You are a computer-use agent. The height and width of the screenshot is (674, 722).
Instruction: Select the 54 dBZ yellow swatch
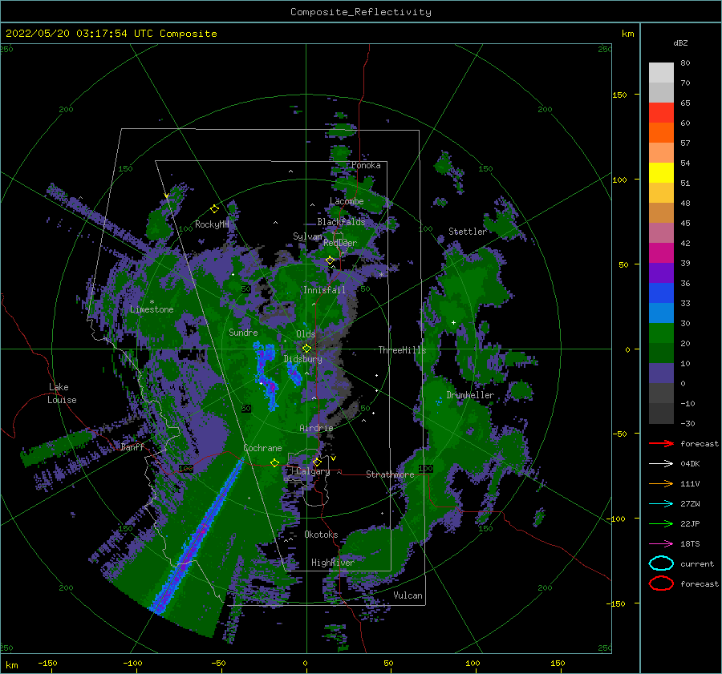661,172
